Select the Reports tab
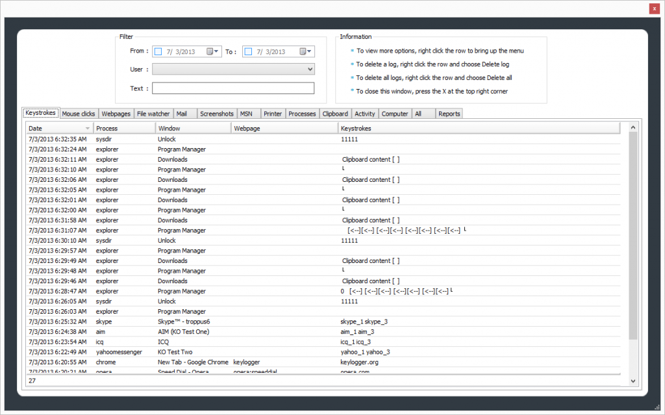 449,114
